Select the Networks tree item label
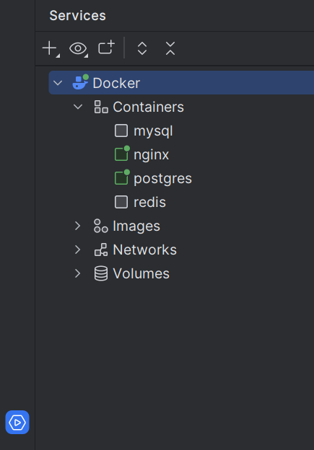Image resolution: width=314 pixels, height=450 pixels. click(x=144, y=250)
